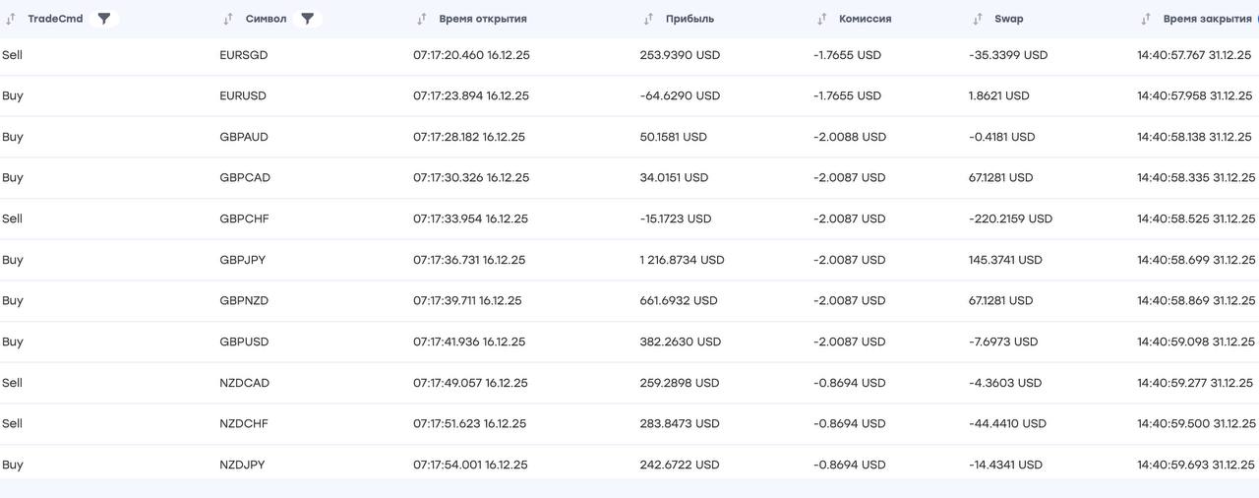This screenshot has width=1259, height=498.
Task: Click the sort arrows next to Прибыль
Action: (x=648, y=19)
